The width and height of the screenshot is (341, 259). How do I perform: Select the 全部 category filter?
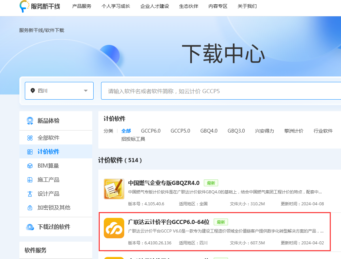click(x=126, y=131)
